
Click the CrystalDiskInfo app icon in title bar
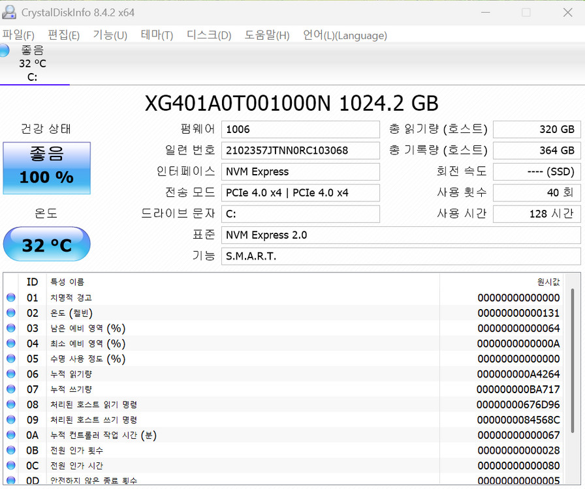coord(9,12)
